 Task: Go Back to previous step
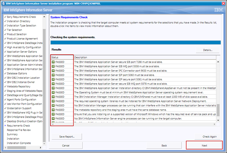164,145
